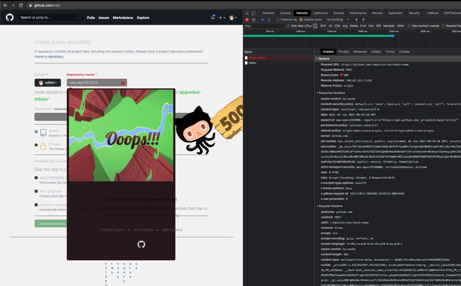The height and width of the screenshot is (286, 461).
Task: Check Choose a license
Action: tap(36, 205)
